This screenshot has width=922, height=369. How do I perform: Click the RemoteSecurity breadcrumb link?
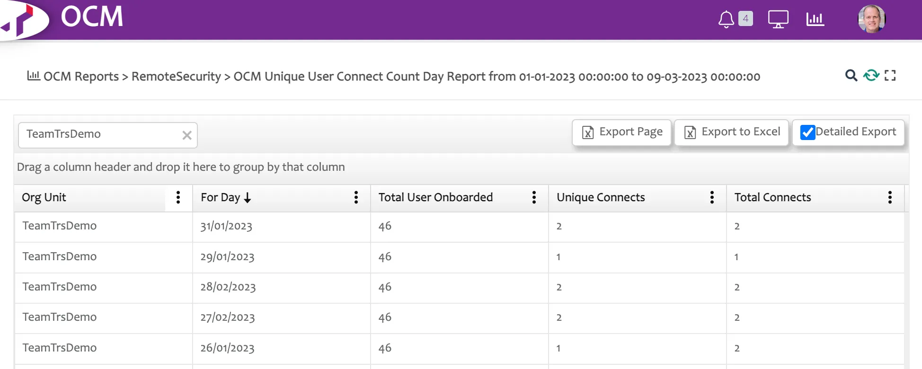[x=176, y=76]
